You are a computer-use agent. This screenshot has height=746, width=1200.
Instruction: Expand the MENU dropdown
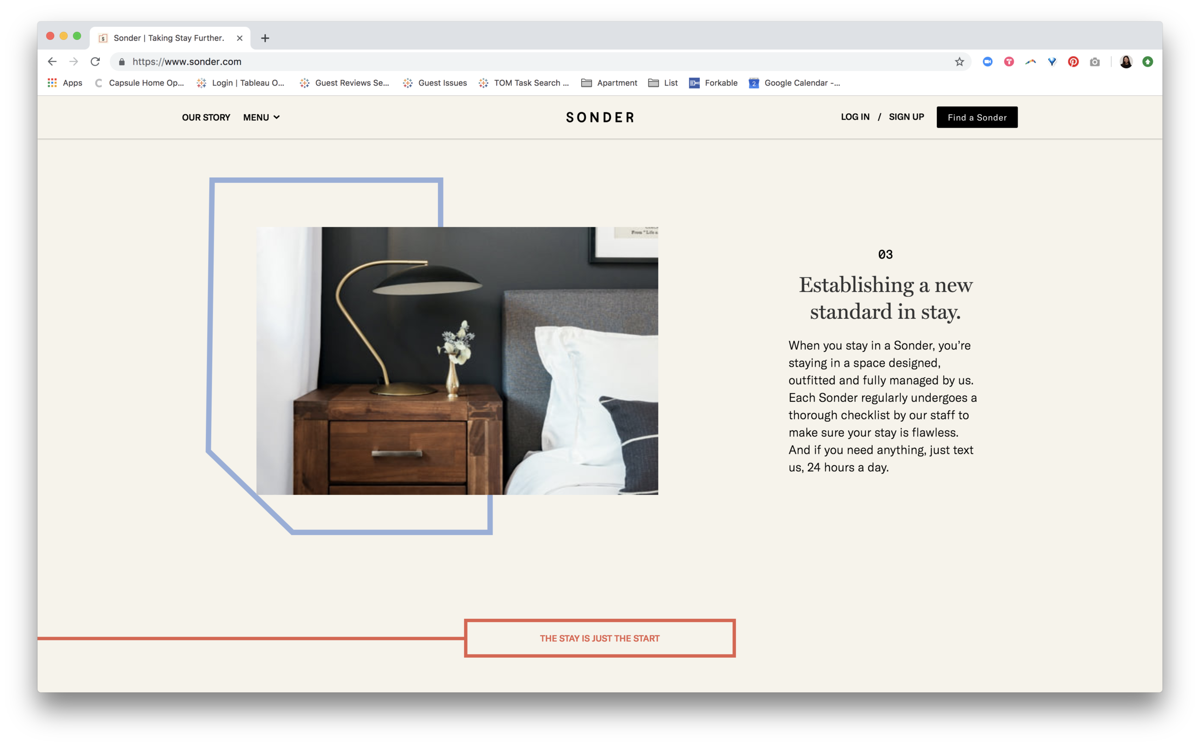click(x=262, y=118)
